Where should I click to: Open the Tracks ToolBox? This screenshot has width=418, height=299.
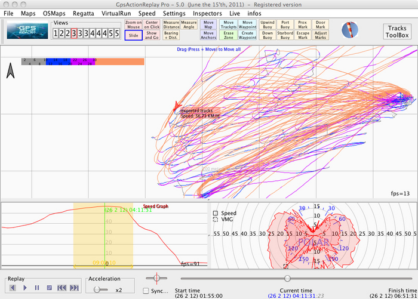point(397,32)
